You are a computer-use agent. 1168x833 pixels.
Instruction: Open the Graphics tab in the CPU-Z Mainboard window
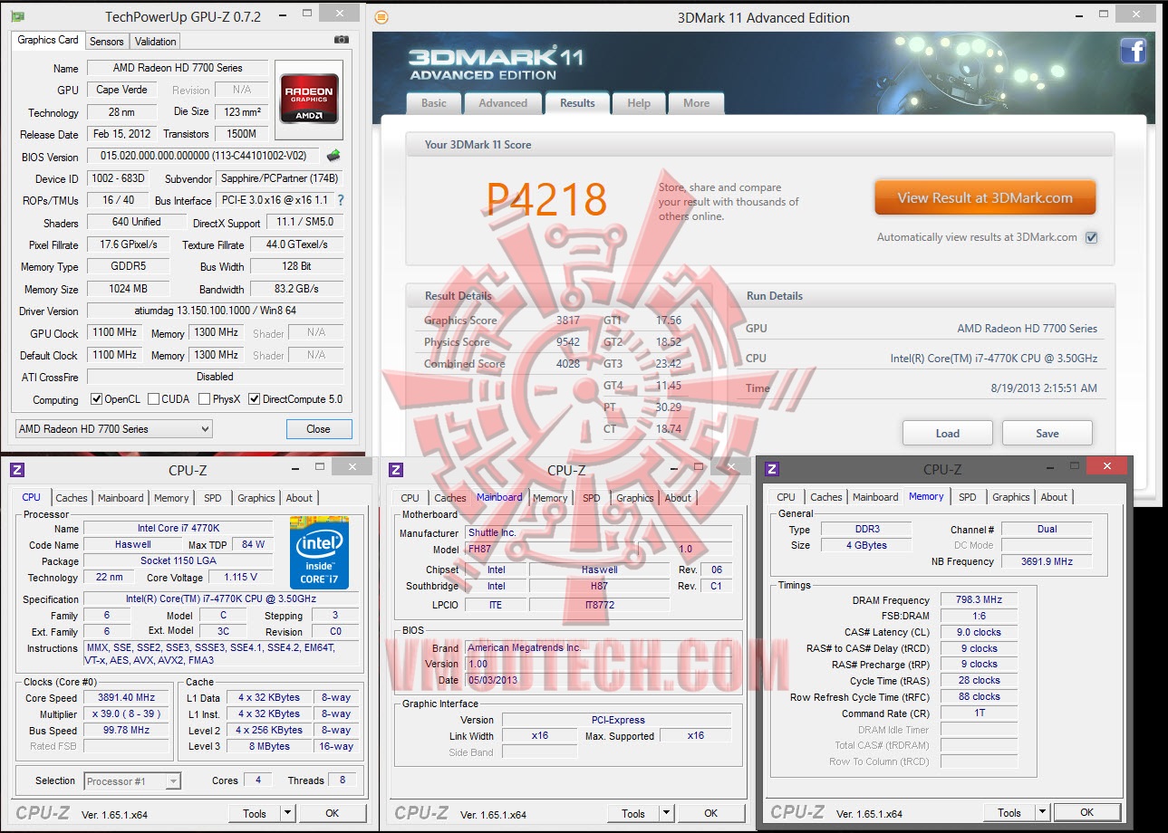(x=634, y=498)
